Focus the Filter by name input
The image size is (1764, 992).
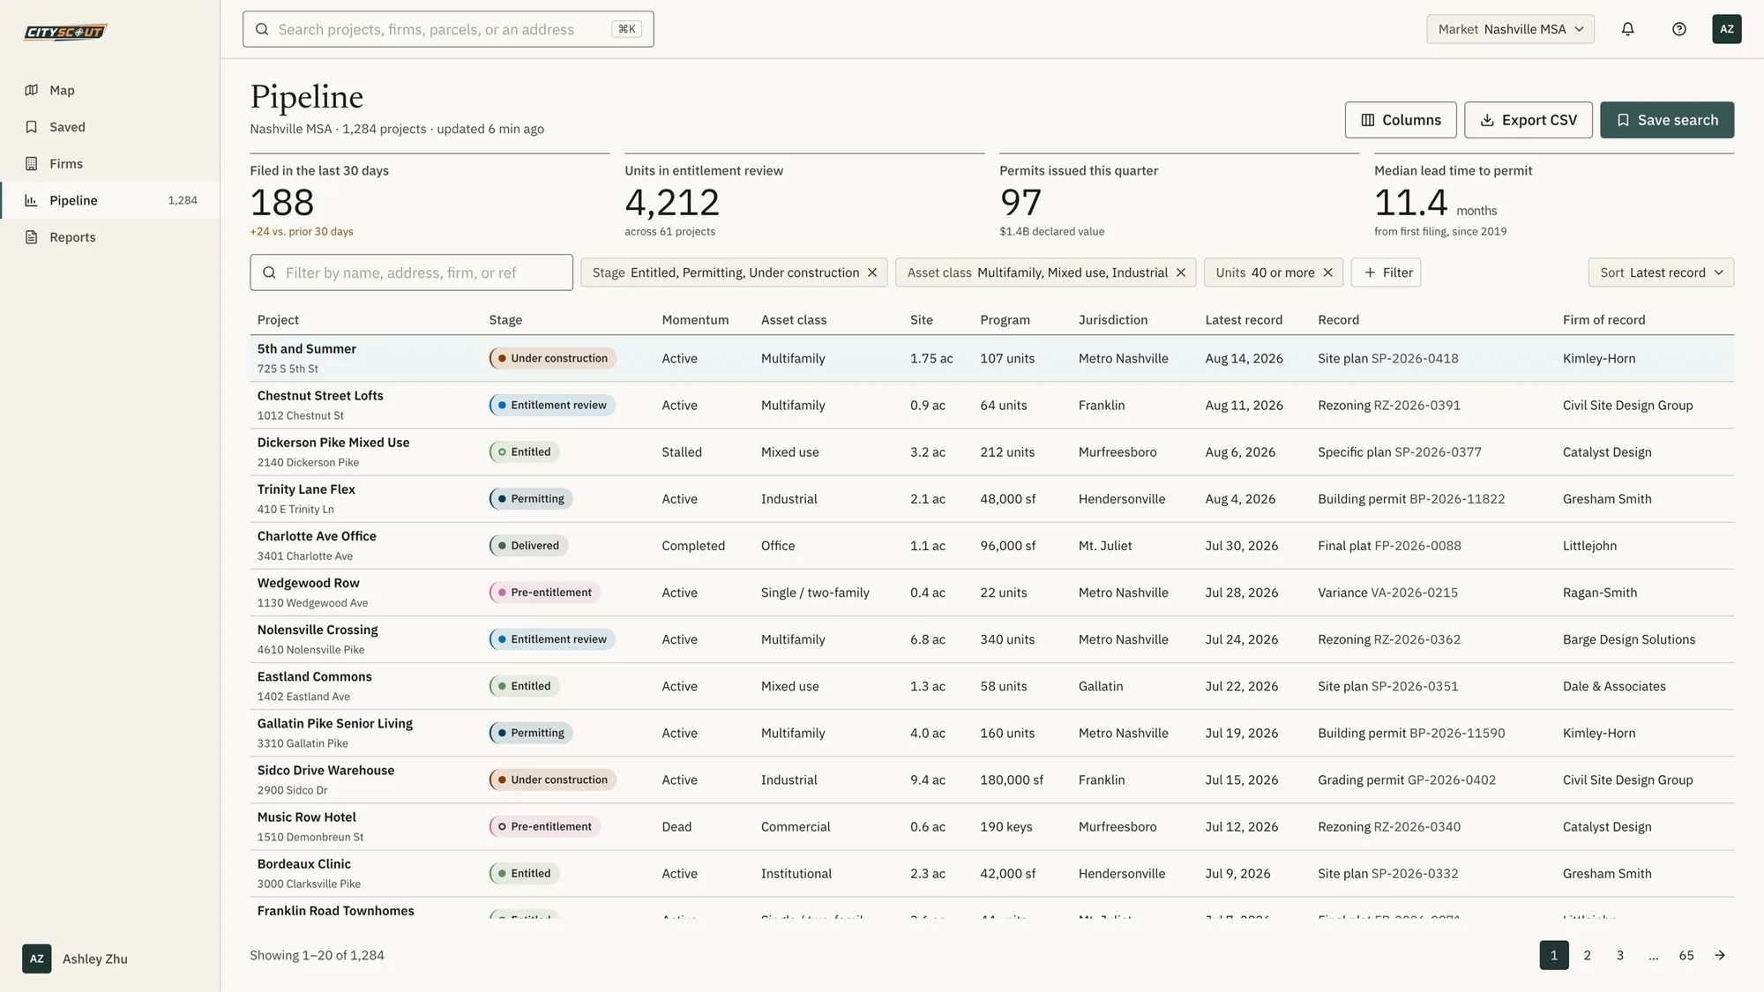[411, 272]
